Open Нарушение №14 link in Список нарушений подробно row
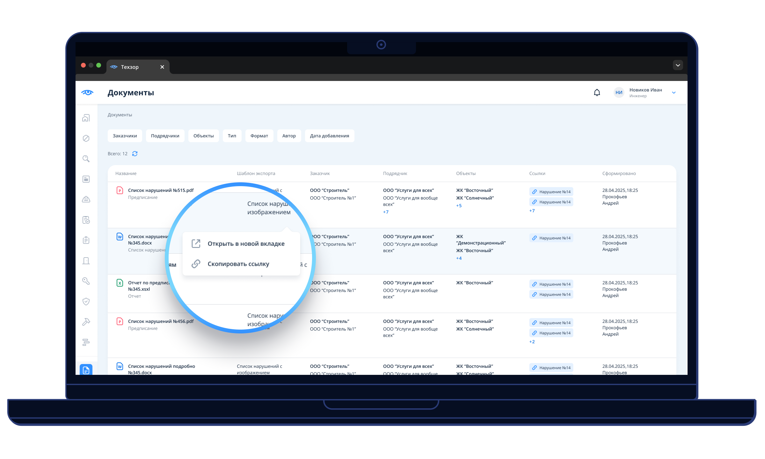Screen dimensions: 765x459 [551, 368]
